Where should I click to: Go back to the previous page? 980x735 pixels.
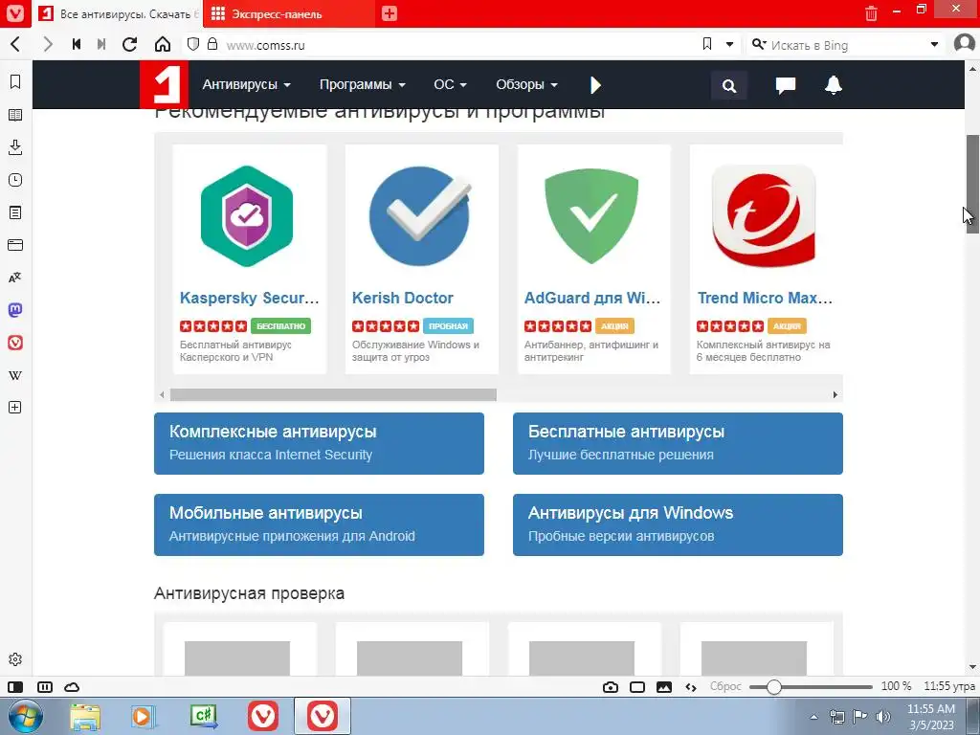pyautogui.click(x=16, y=44)
